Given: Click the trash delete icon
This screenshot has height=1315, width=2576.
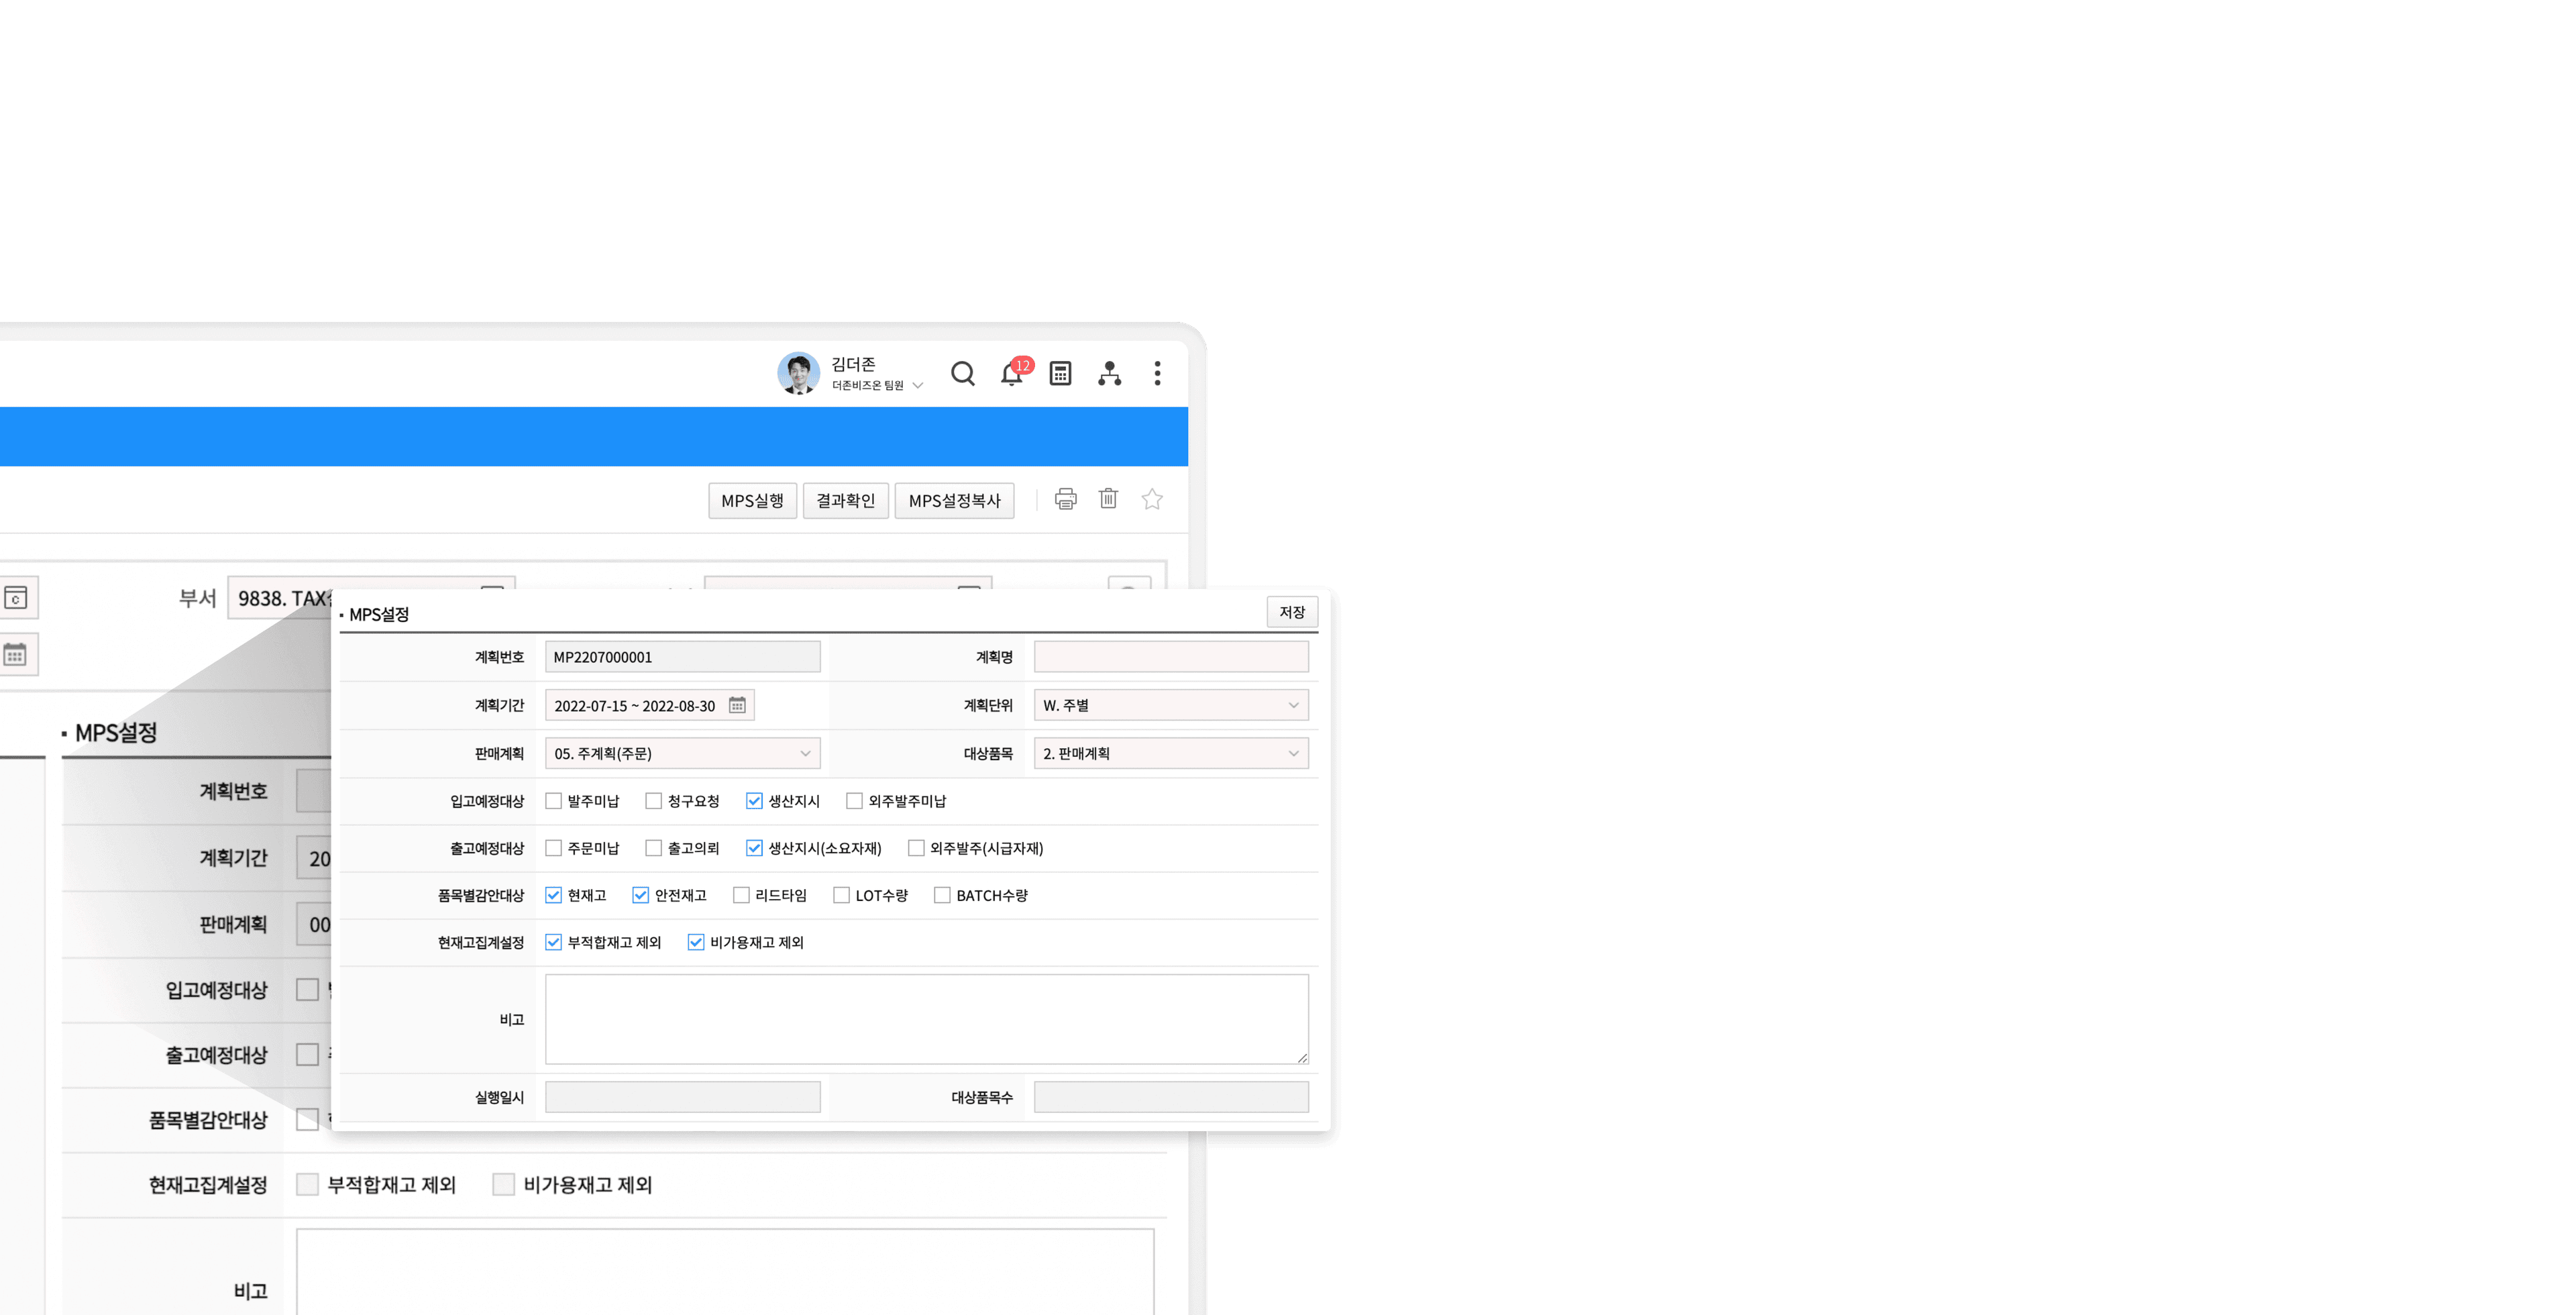Looking at the screenshot, I should (1108, 498).
